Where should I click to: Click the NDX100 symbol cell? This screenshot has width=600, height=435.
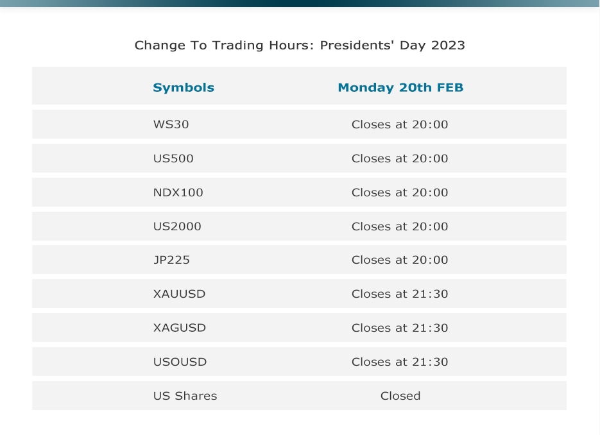(x=178, y=192)
